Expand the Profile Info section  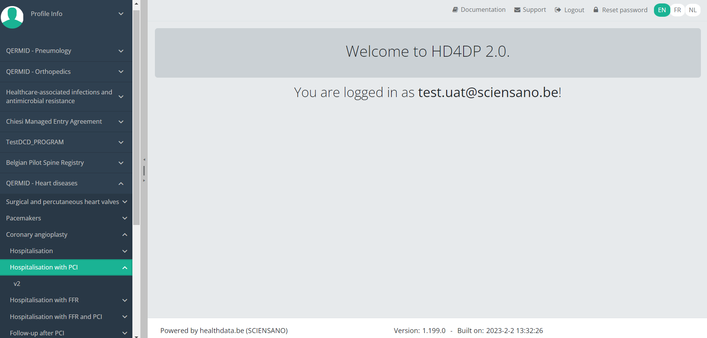pos(121,14)
